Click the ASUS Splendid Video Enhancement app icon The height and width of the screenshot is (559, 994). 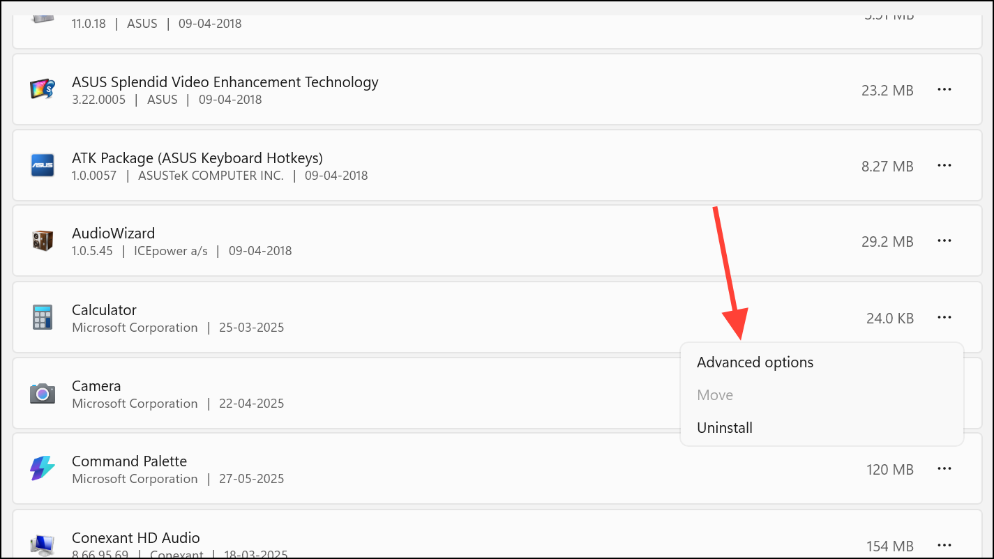tap(42, 90)
